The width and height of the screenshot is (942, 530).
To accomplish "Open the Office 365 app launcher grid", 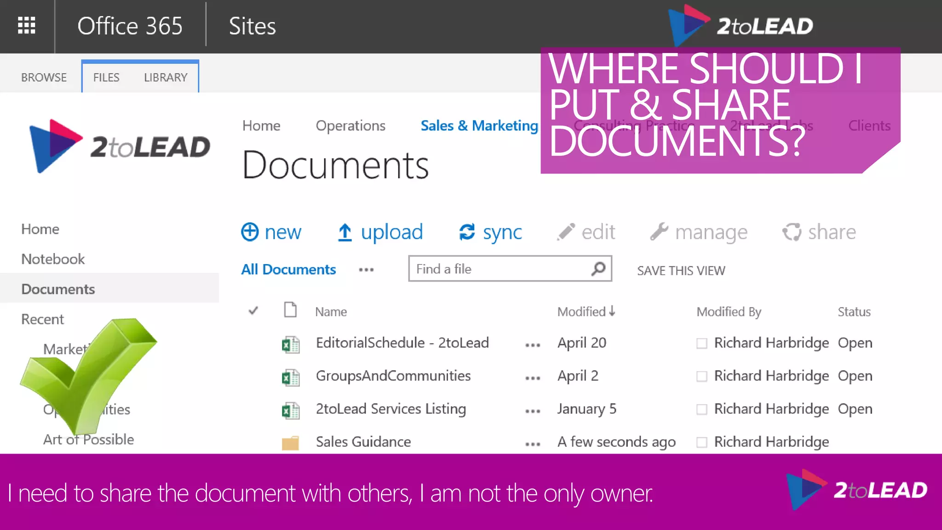I will 27,26.
